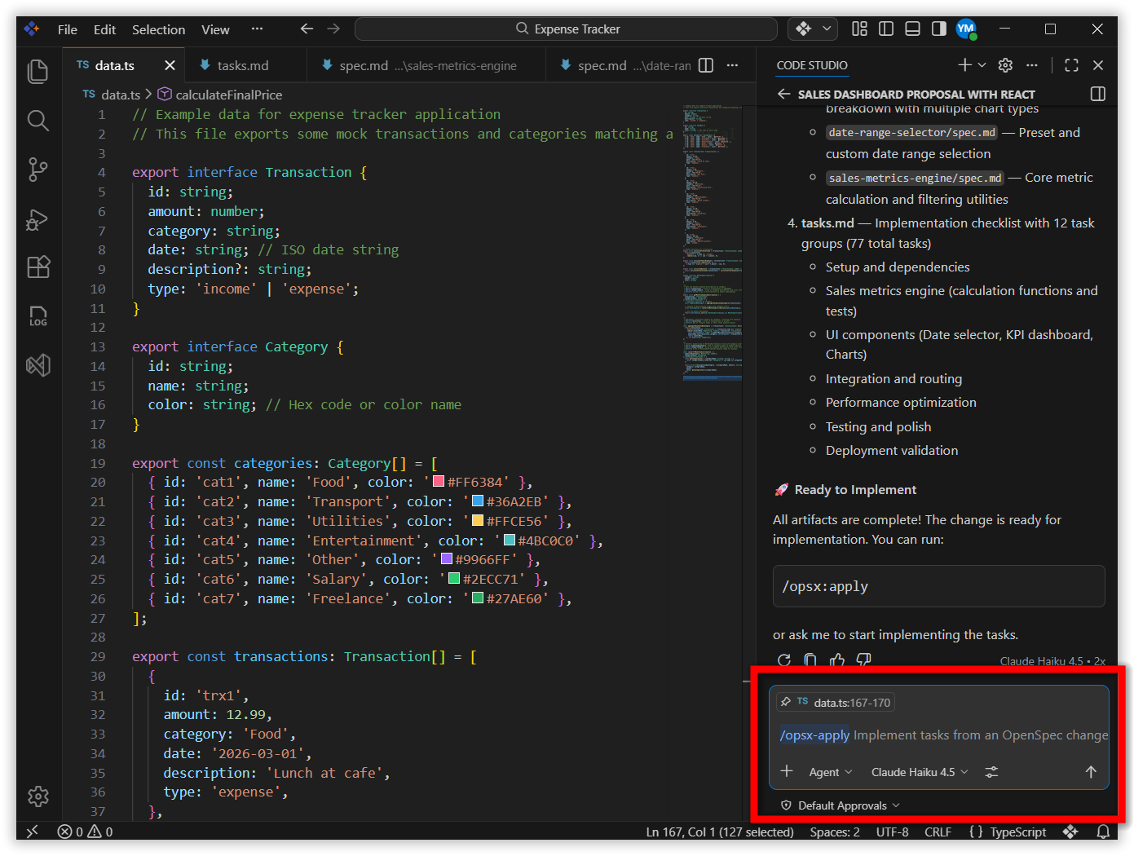Open the Selection menu
This screenshot has height=856, width=1134.
(159, 29)
